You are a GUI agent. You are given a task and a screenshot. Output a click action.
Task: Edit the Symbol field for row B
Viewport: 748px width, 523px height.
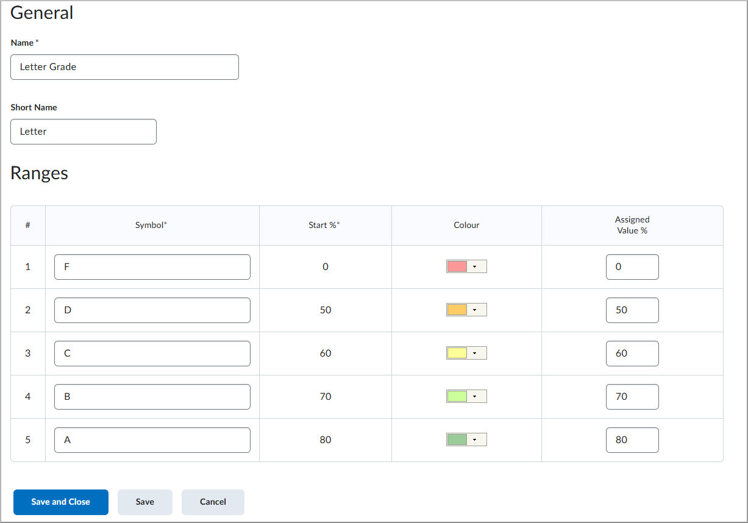[x=152, y=397]
